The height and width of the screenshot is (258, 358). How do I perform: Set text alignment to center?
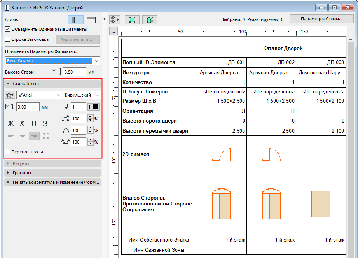click(x=23, y=136)
